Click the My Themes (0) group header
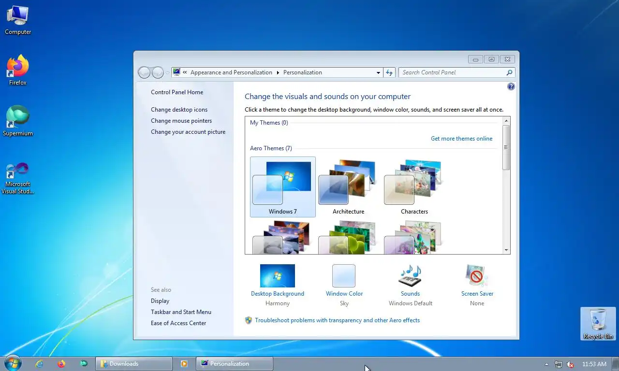This screenshot has width=619, height=371. [x=269, y=123]
